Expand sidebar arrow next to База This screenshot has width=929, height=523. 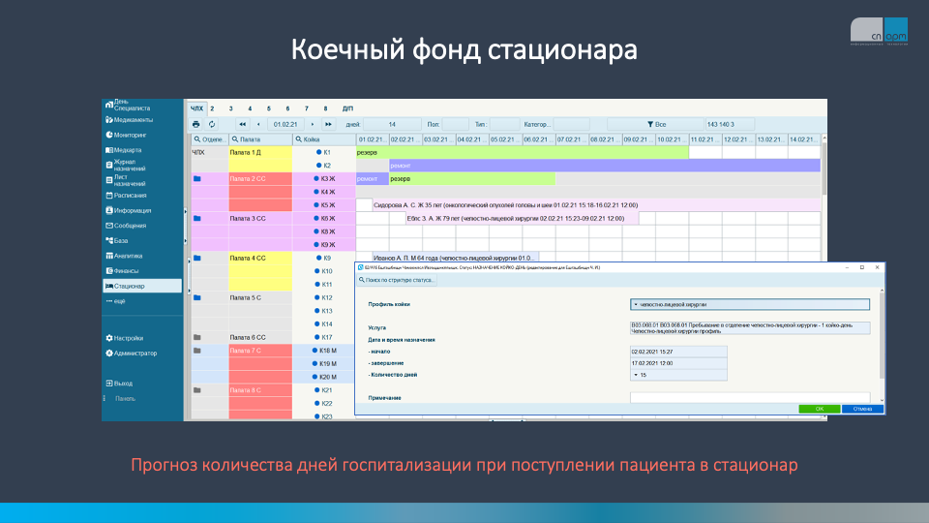[186, 241]
